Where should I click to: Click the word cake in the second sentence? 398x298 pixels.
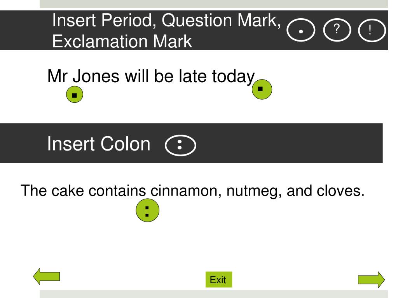[68, 190]
